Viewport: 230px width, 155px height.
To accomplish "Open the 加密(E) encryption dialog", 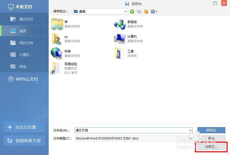I will pyautogui.click(x=211, y=147).
